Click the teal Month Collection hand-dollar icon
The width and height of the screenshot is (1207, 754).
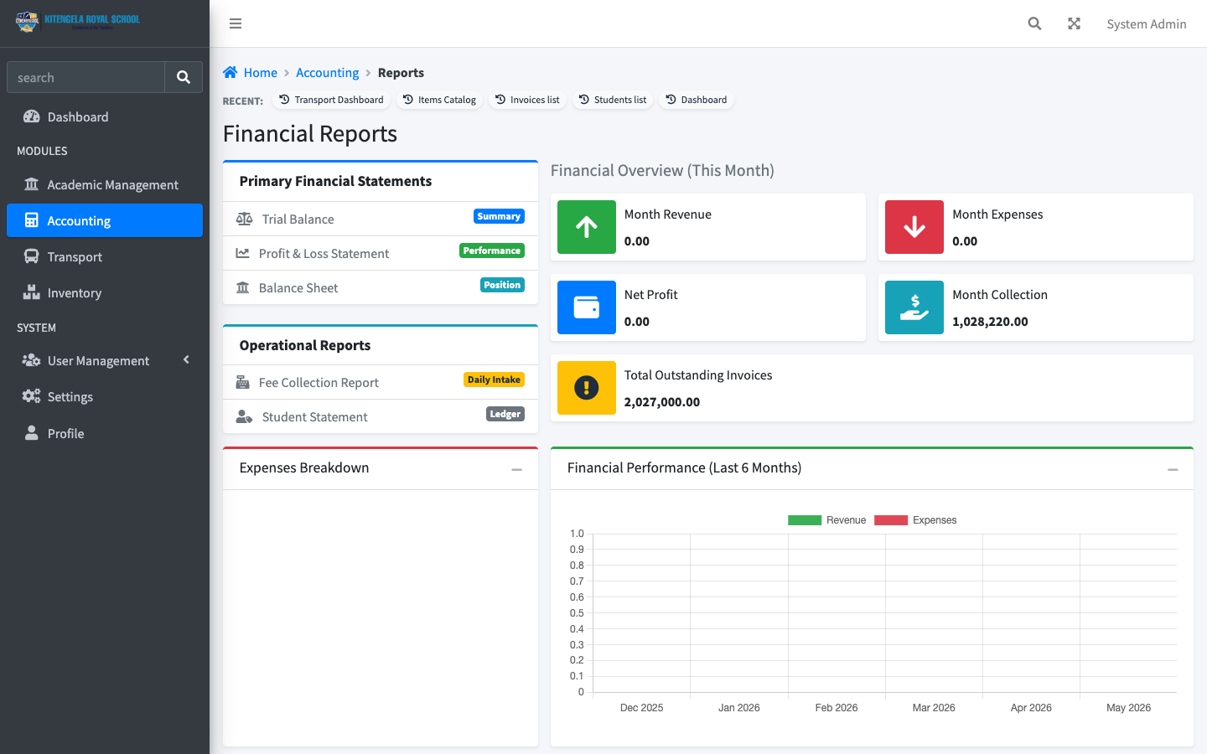pyautogui.click(x=914, y=307)
